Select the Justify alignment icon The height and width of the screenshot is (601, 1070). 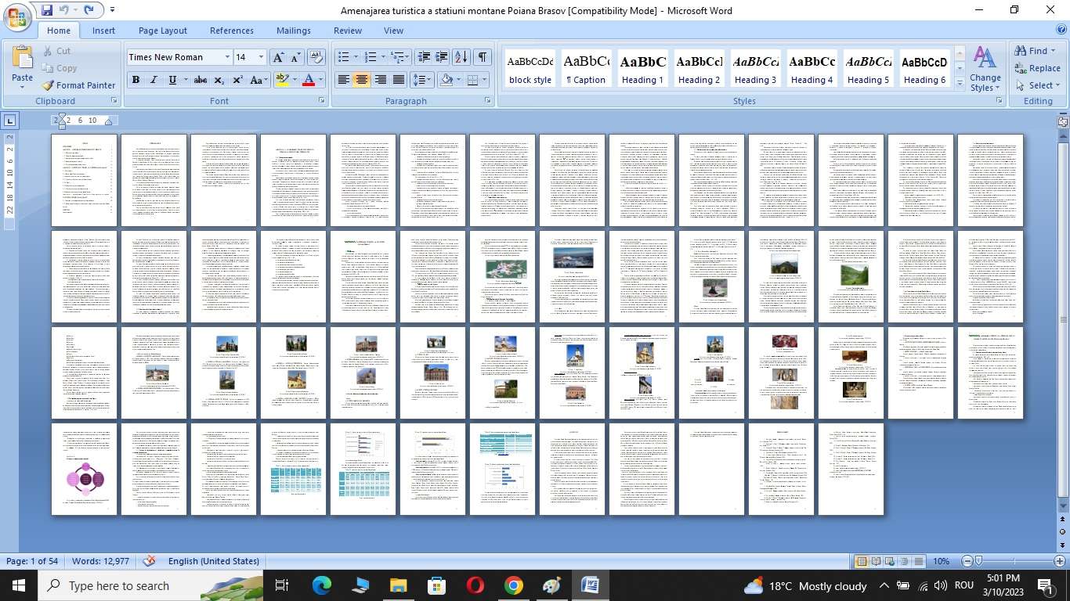[399, 80]
